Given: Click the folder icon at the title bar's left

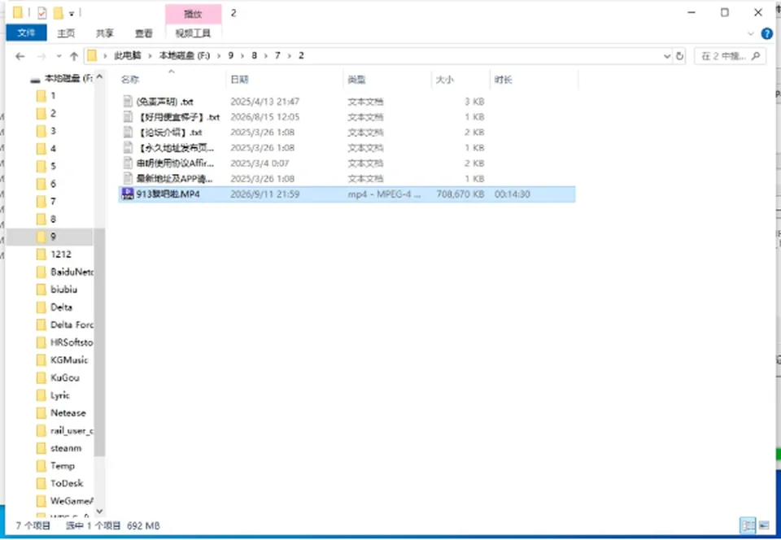Looking at the screenshot, I should (x=18, y=12).
